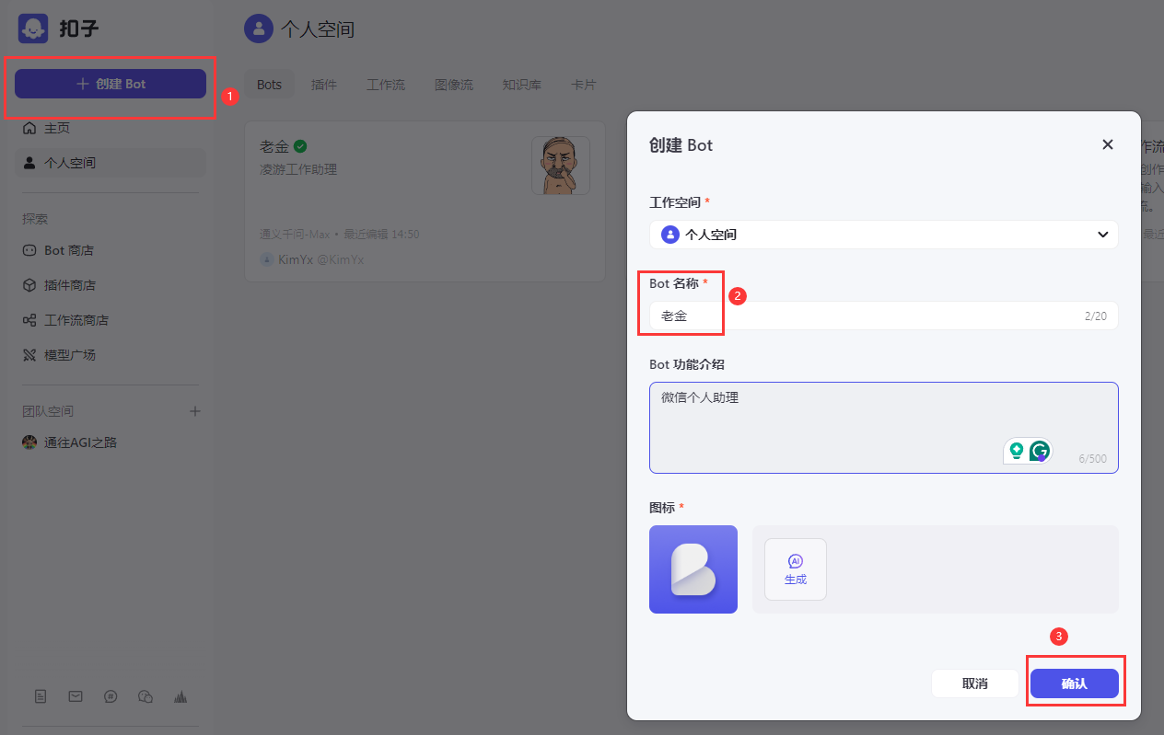Click the green verified check beside 老金
Viewport: 1164px width, 735px height.
click(x=300, y=145)
